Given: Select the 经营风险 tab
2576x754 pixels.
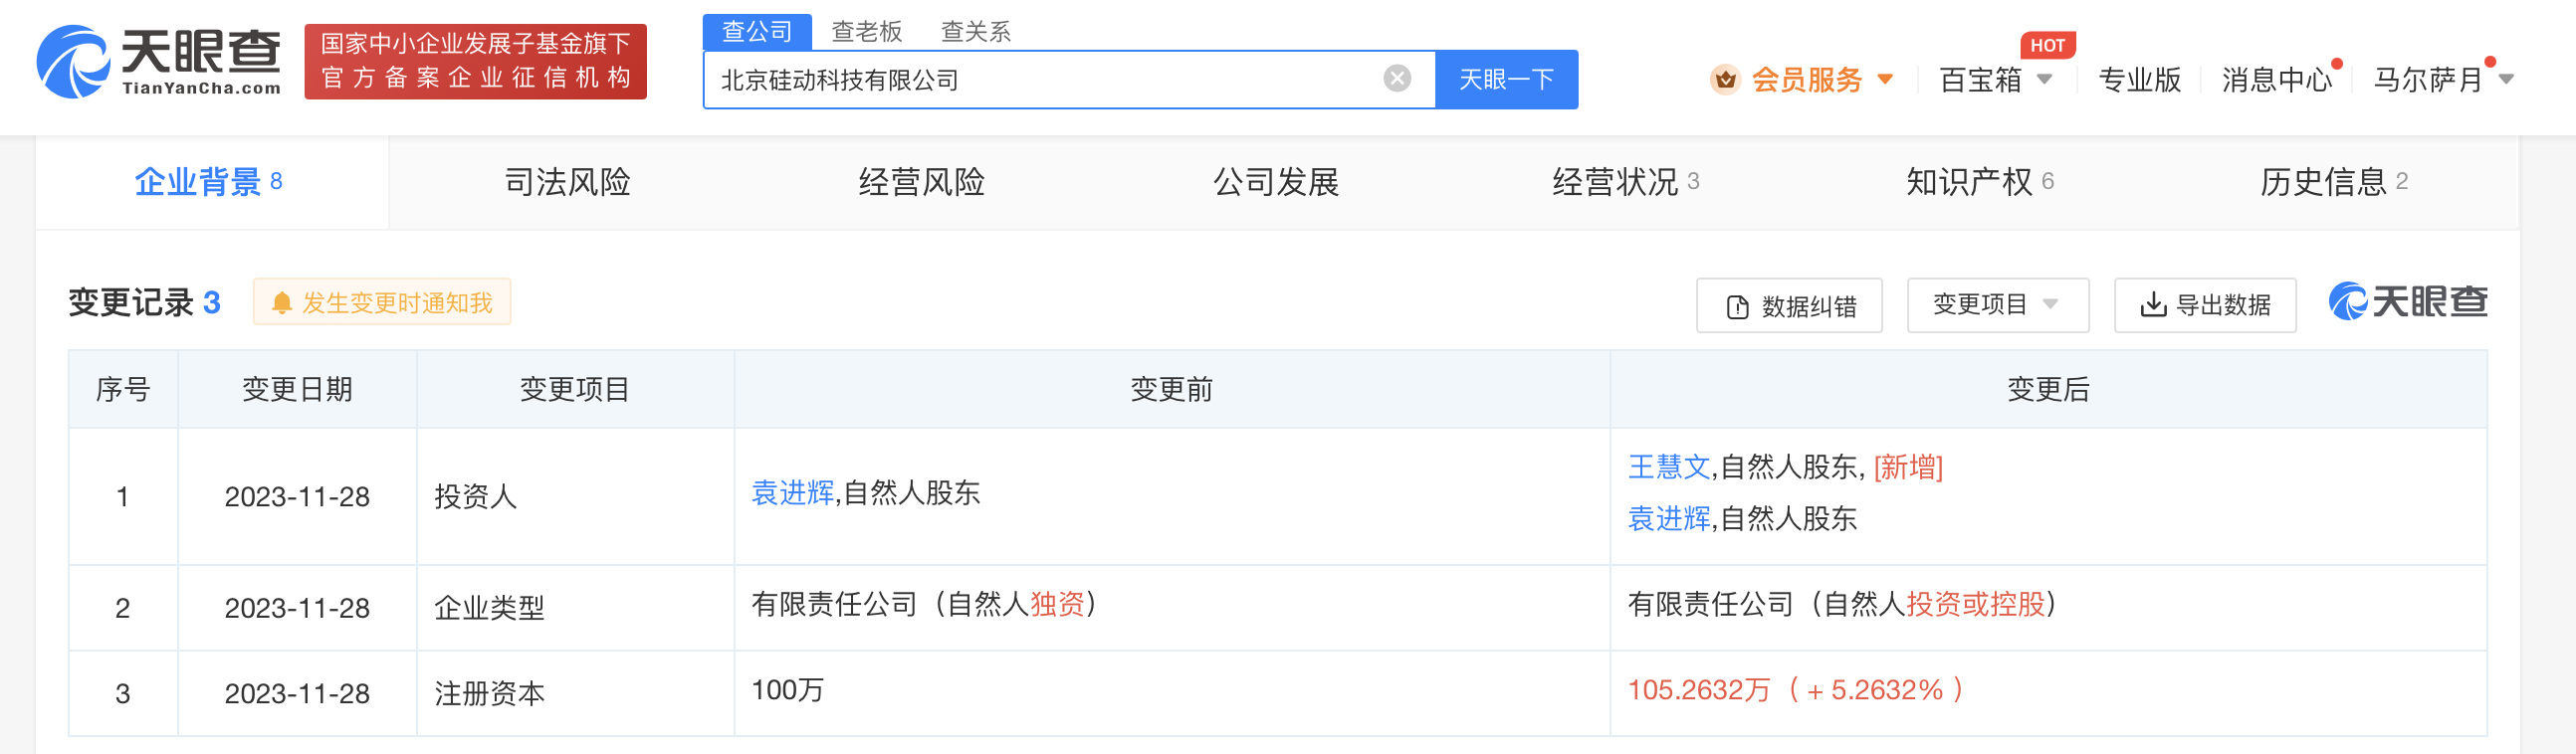Looking at the screenshot, I should pyautogui.click(x=921, y=182).
